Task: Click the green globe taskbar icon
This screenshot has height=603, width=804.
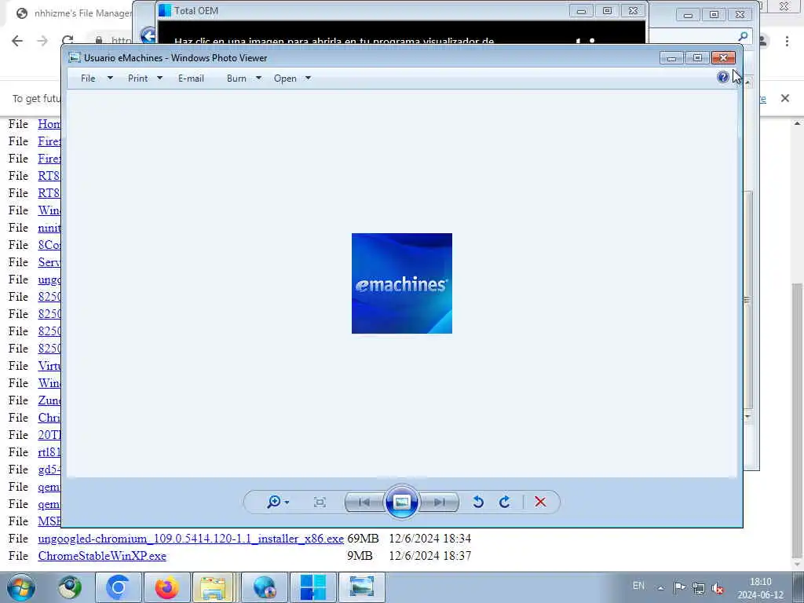Action: click(69, 587)
